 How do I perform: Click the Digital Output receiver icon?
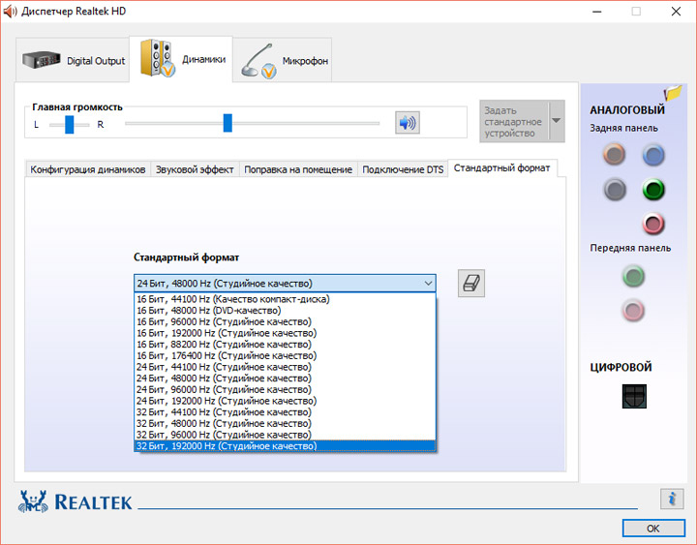42,60
